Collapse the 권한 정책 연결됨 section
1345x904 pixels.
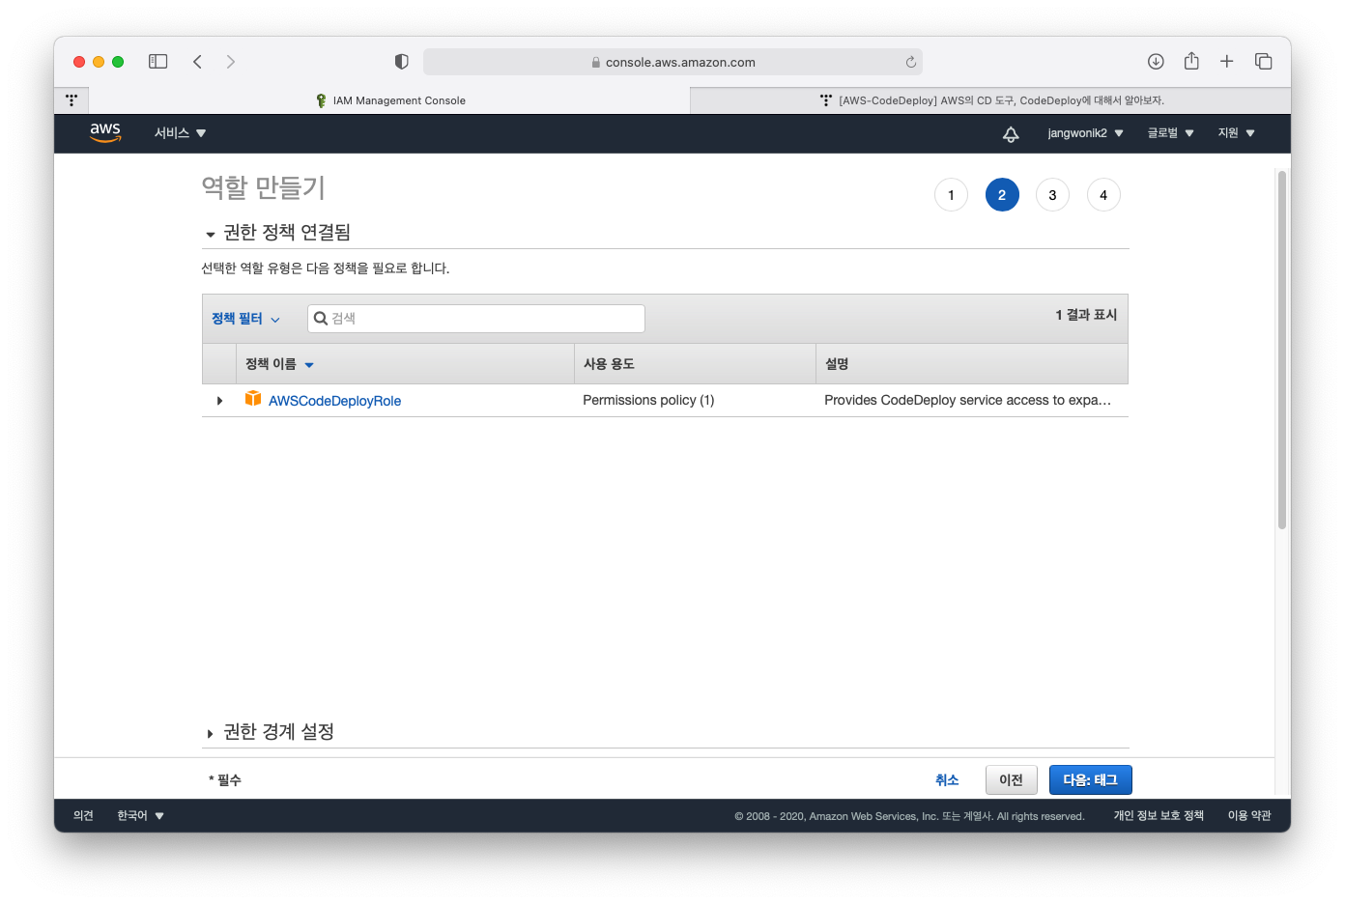[x=210, y=235]
